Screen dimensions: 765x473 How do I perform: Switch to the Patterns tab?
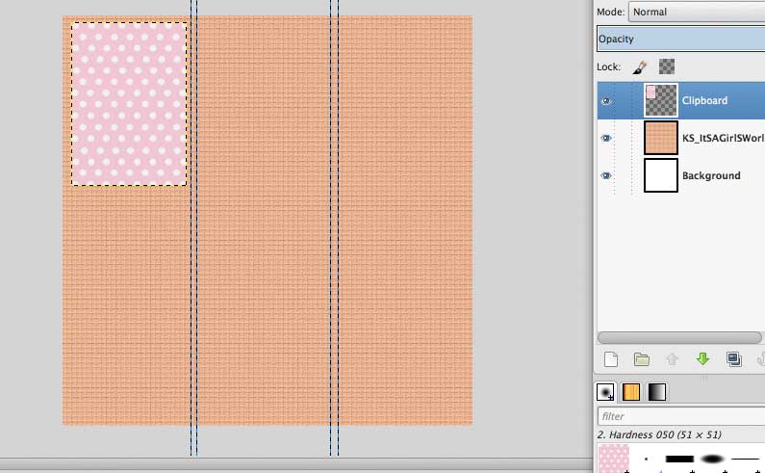pos(631,392)
